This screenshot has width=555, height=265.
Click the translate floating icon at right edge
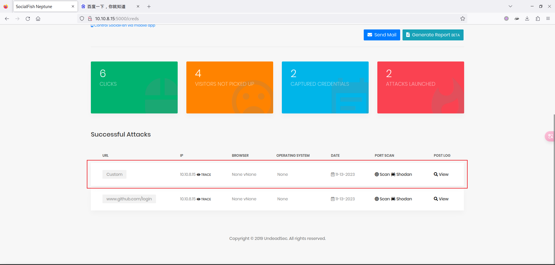(x=550, y=136)
